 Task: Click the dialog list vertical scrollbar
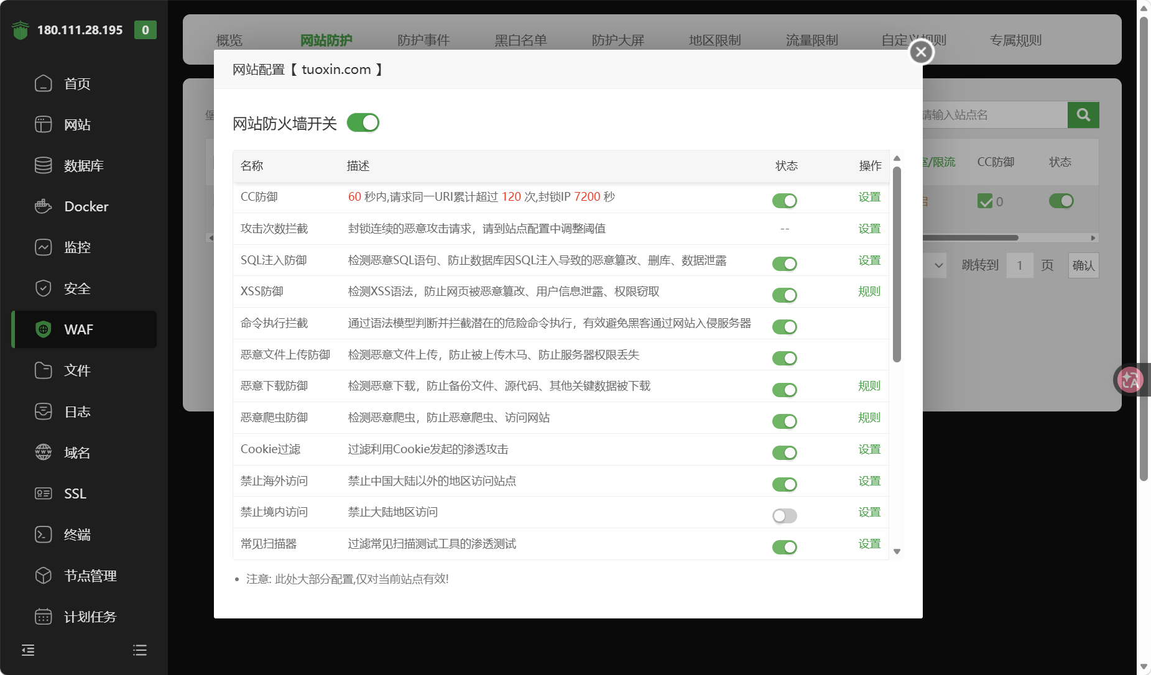[897, 264]
